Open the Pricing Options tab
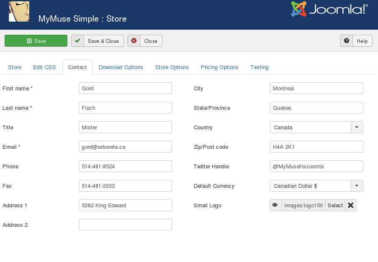This screenshot has width=378, height=262. tap(220, 67)
